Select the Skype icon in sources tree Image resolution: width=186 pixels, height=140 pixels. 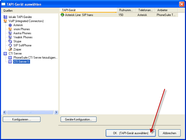click(10, 41)
